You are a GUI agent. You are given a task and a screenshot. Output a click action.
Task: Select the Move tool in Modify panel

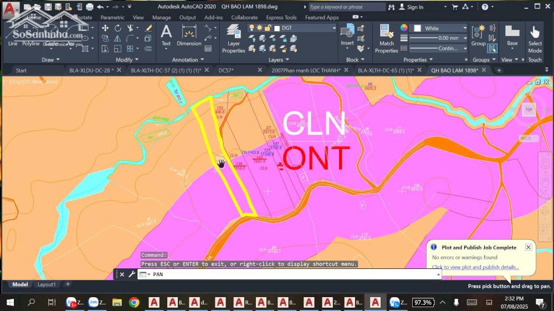[x=105, y=28]
